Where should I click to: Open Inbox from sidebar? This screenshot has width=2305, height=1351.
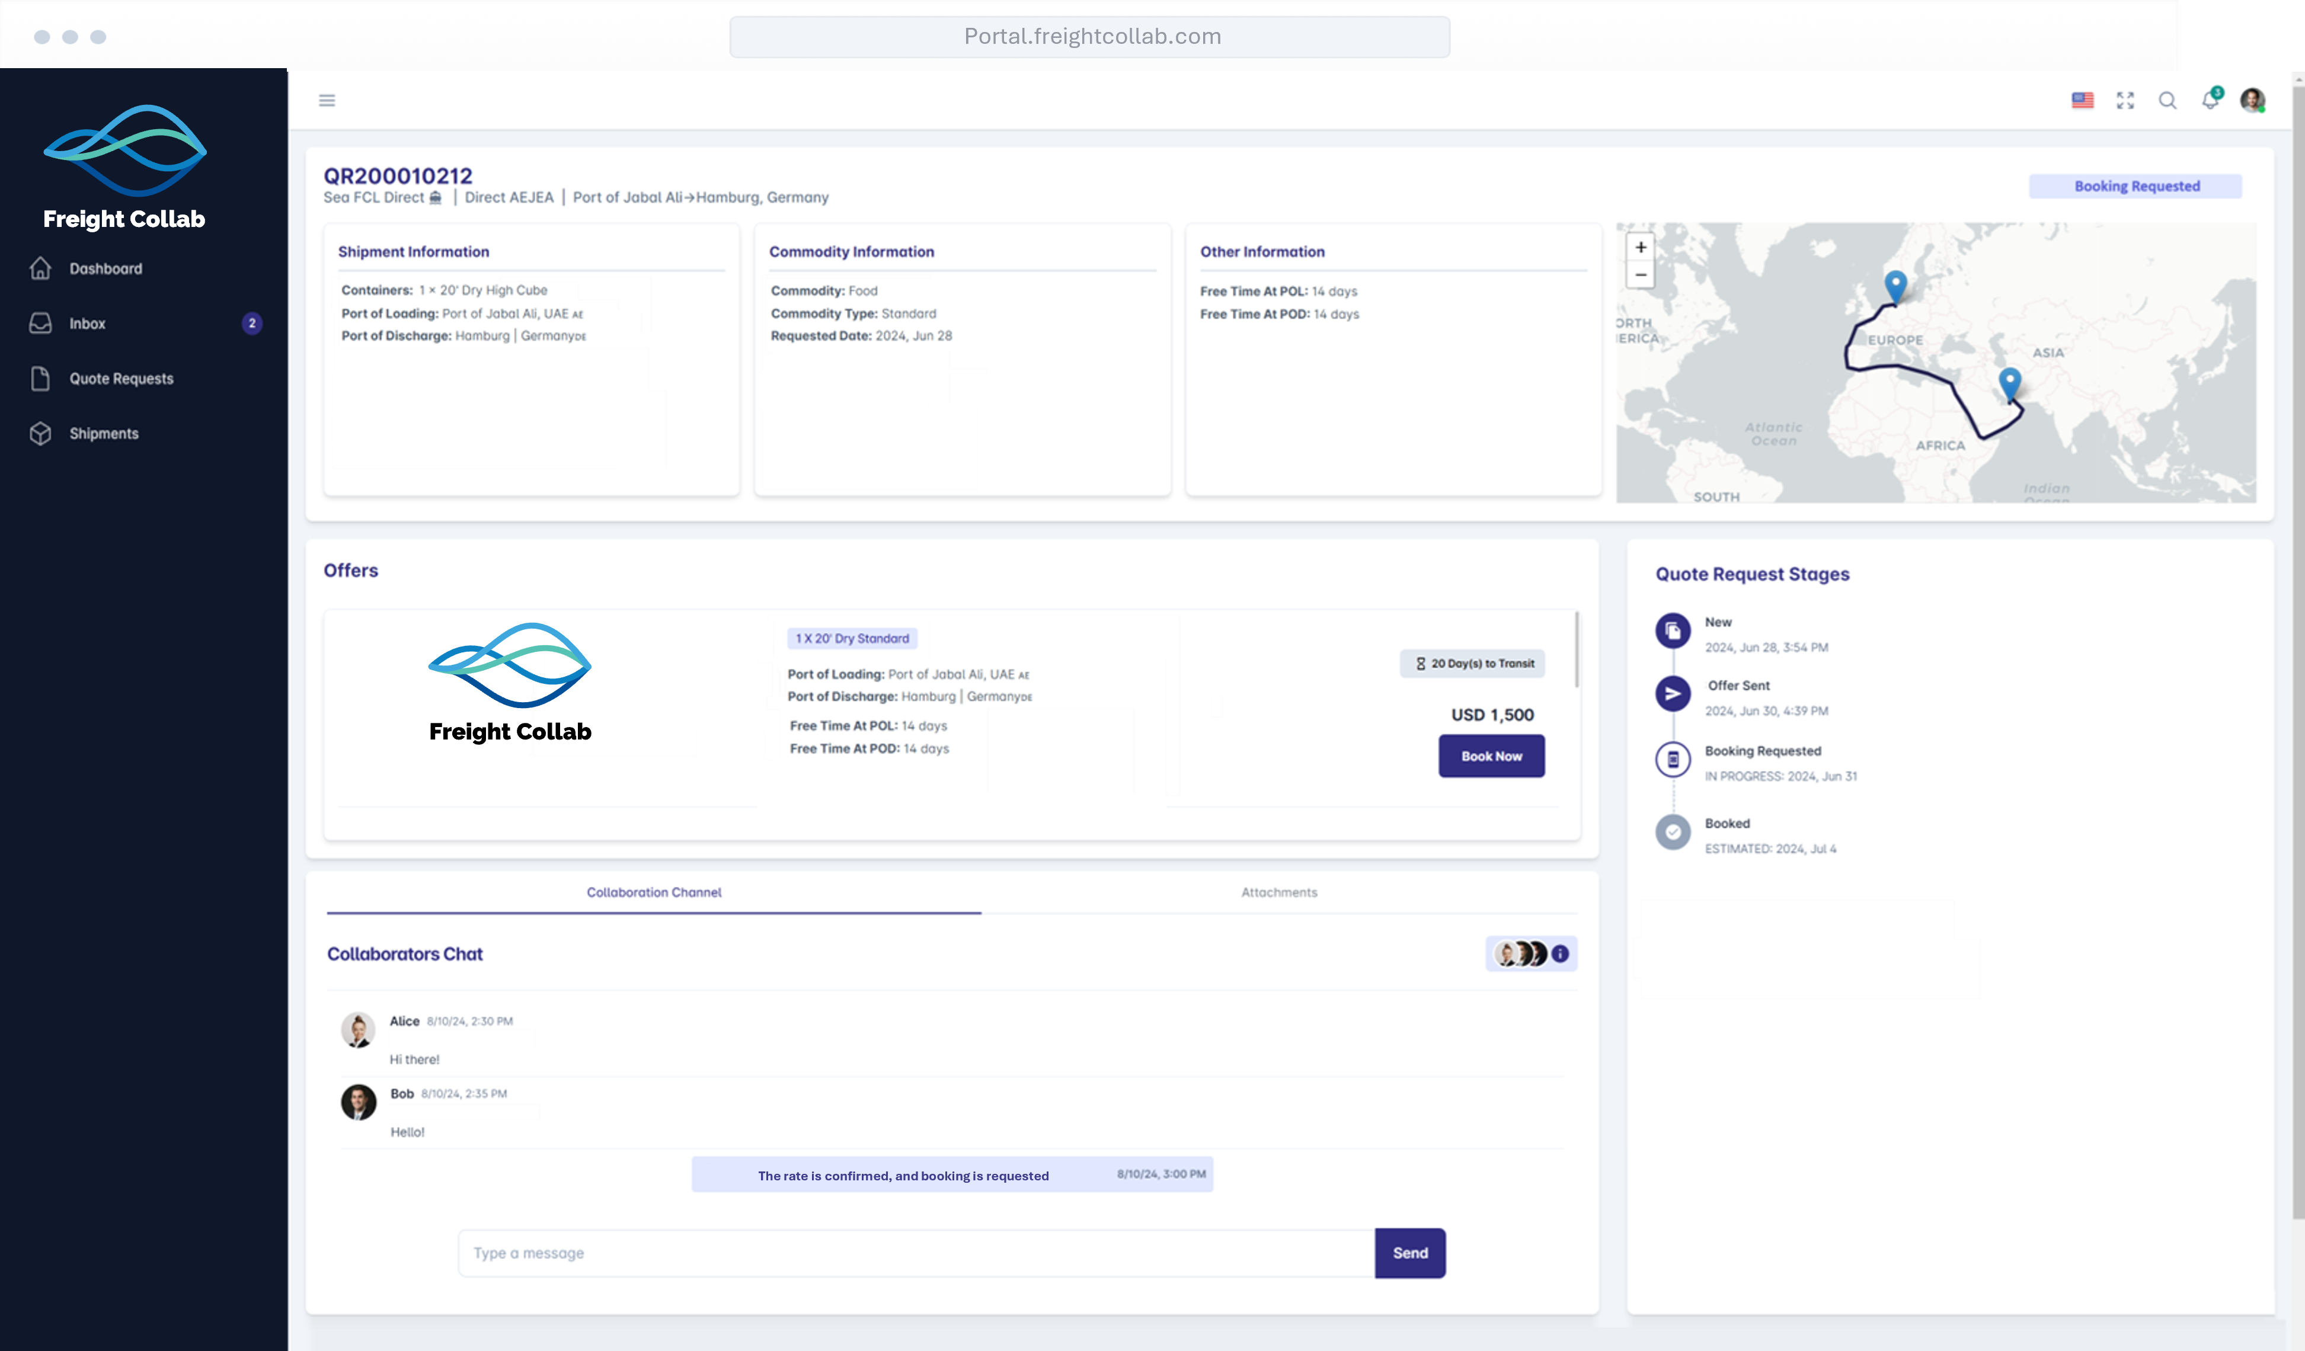coord(87,324)
